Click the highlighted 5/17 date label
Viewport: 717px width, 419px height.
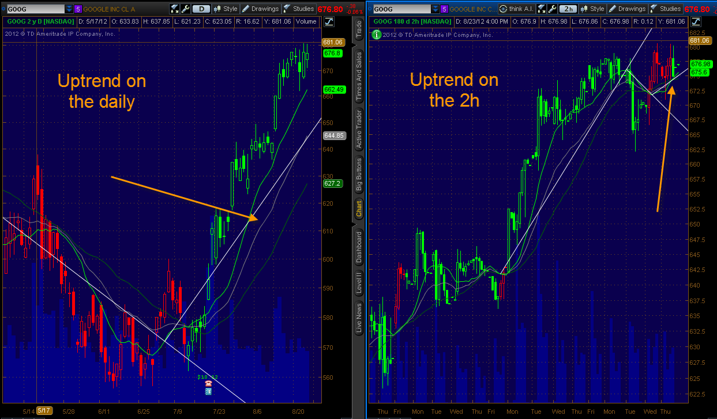[43, 411]
